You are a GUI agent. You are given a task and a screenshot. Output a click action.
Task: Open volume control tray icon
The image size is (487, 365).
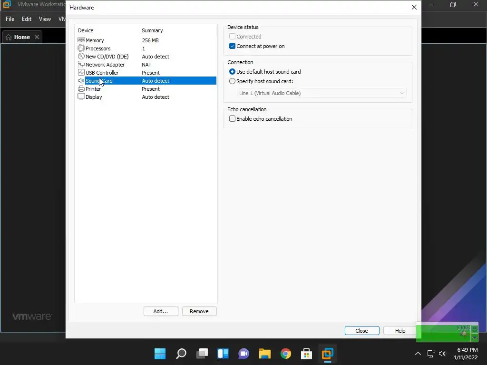pyautogui.click(x=442, y=354)
